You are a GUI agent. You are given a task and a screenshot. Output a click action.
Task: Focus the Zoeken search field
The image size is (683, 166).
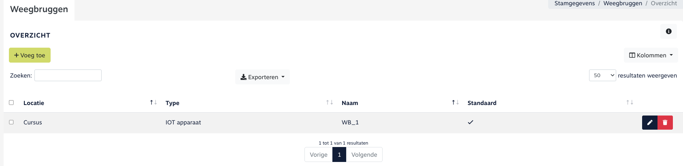pyautogui.click(x=68, y=76)
